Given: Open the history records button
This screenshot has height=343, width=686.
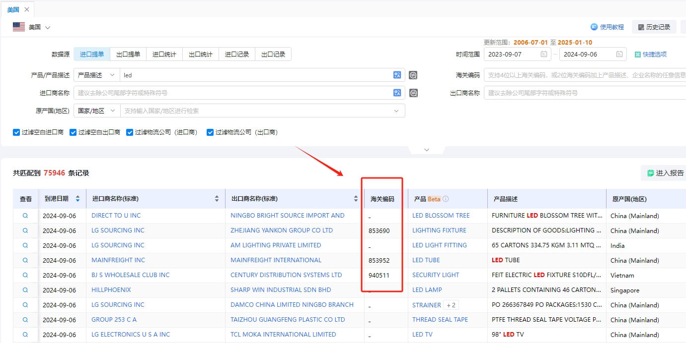Looking at the screenshot, I should pyautogui.click(x=654, y=27).
